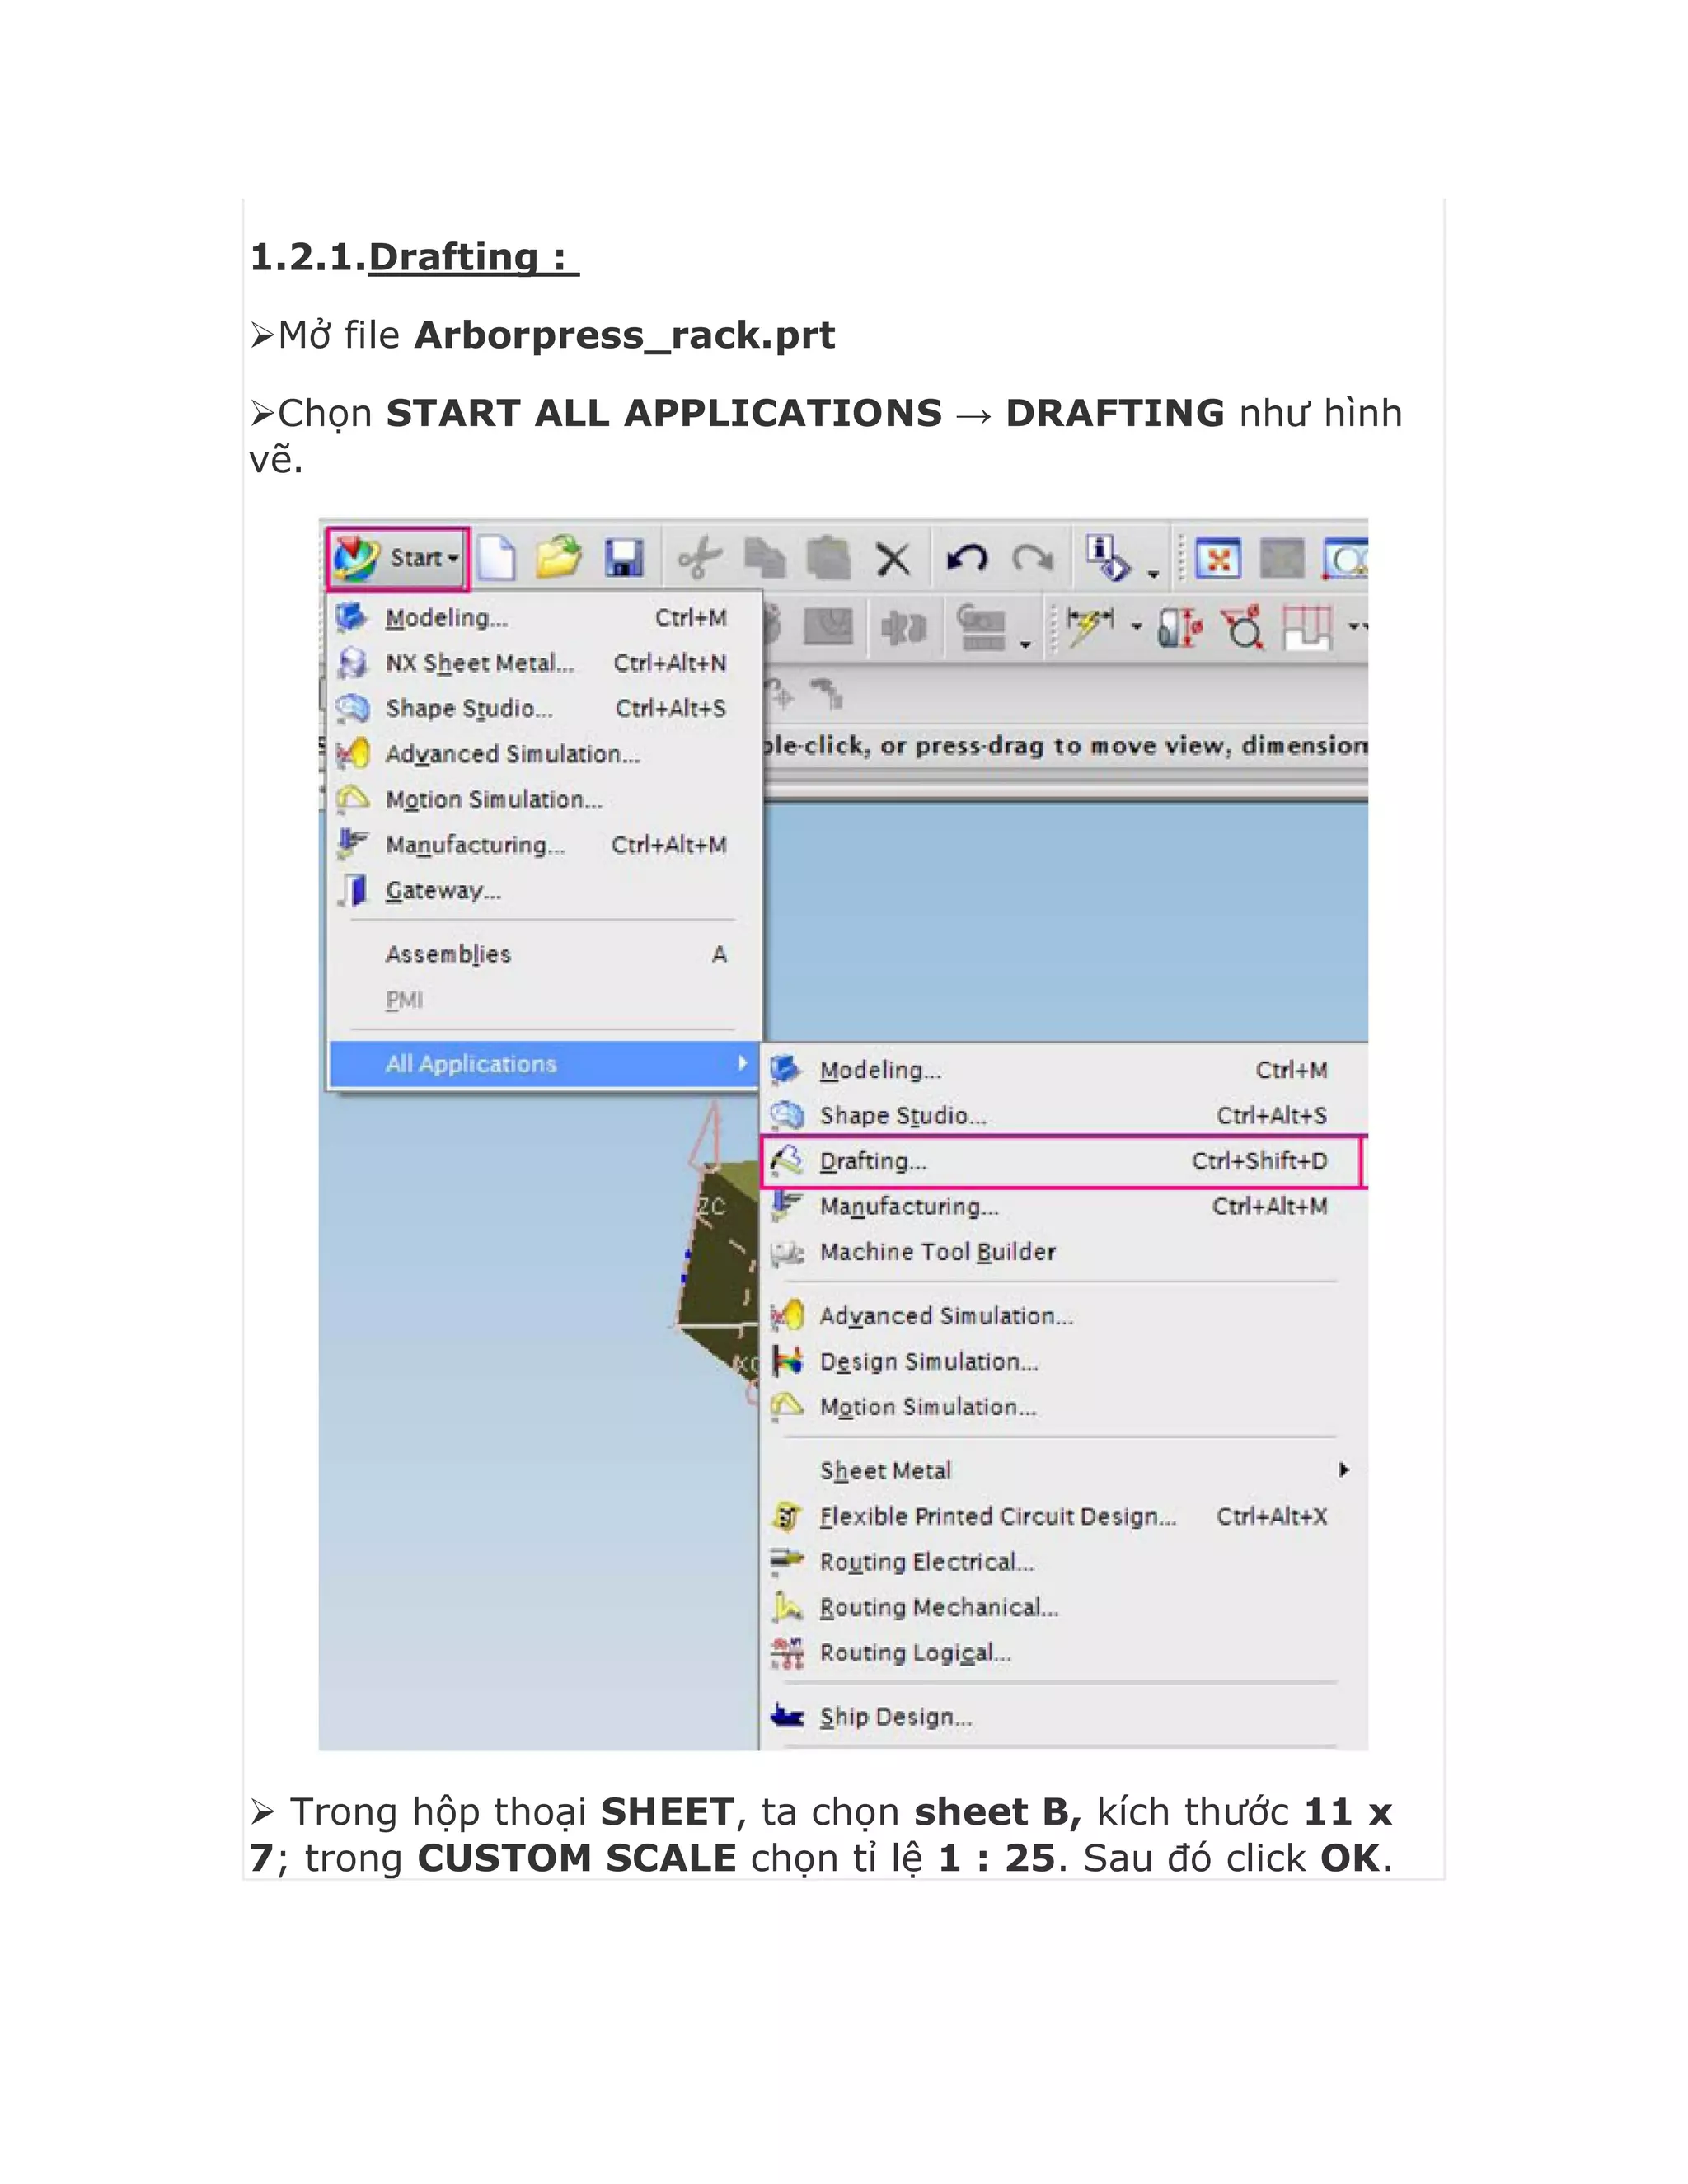Click the Cut scissors icon
This screenshot has height=2184, width=1688.
point(700,558)
